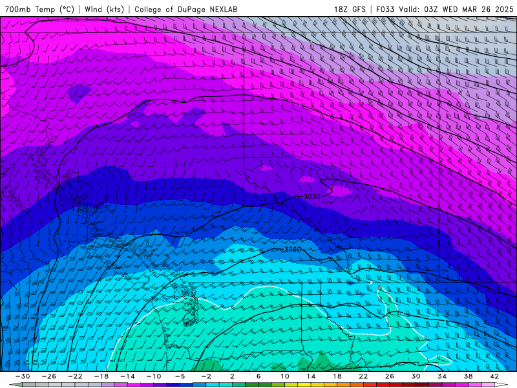Click the -30 colorbar tick label

pos(23,376)
